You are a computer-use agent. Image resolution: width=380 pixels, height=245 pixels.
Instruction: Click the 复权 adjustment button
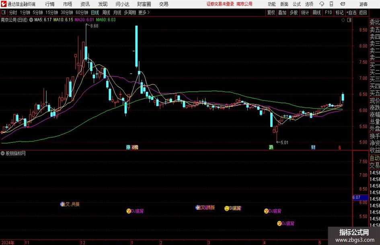[271, 12]
